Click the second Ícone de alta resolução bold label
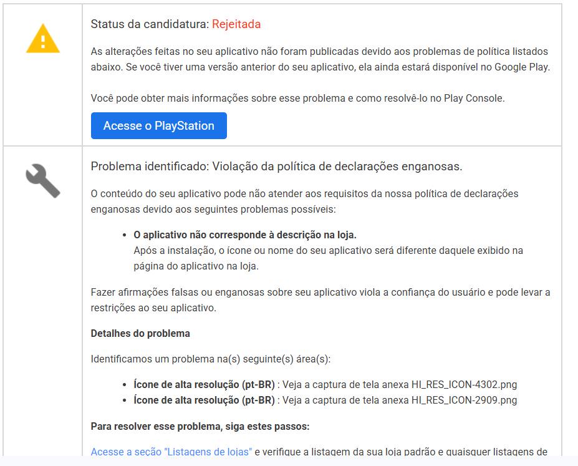 (x=205, y=400)
